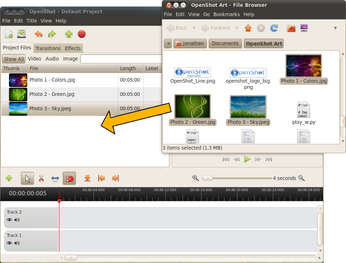Skip to the end of the preview

[269, 159]
